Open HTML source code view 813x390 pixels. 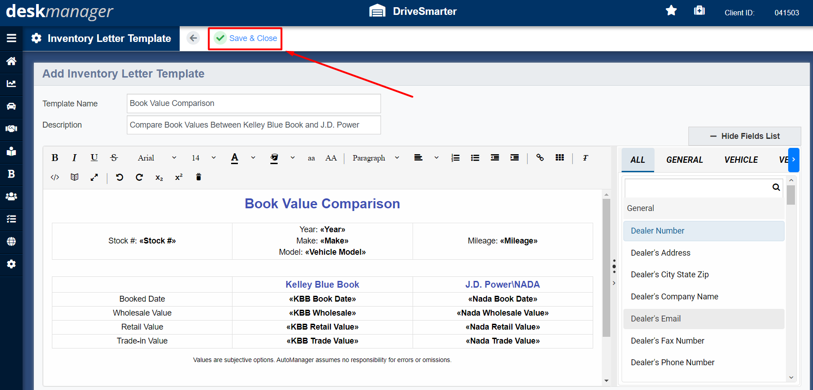point(55,177)
